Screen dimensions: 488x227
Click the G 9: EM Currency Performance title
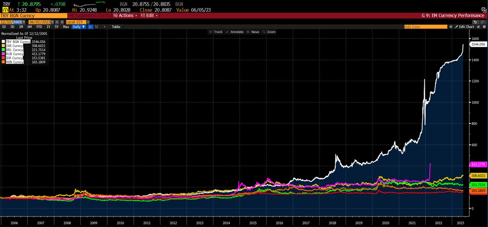[453, 15]
